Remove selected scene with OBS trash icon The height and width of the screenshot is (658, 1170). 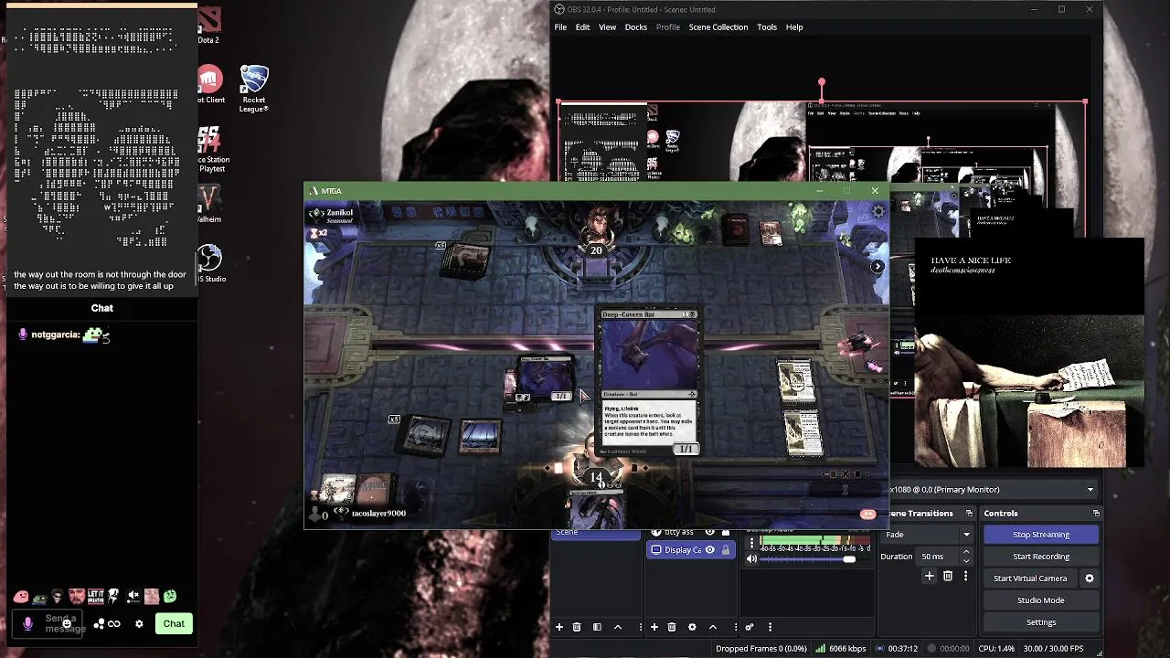point(577,627)
